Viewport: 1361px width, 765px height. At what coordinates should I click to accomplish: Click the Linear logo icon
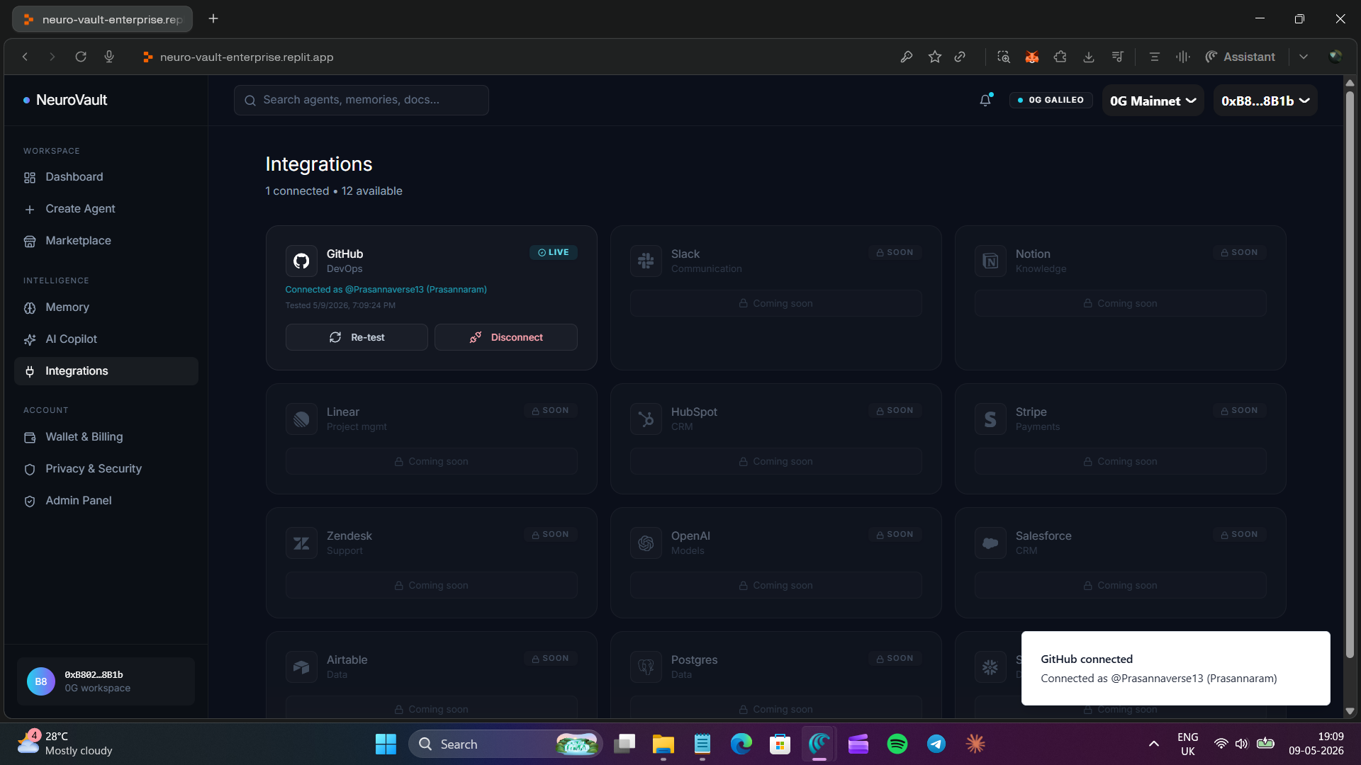(x=301, y=419)
